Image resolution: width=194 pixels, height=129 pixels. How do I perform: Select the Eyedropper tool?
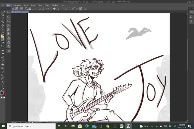point(3,61)
